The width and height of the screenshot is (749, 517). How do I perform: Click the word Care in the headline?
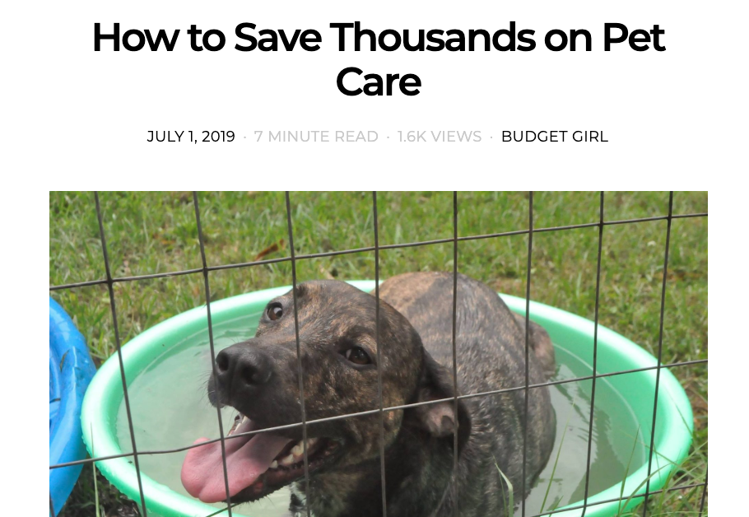(x=379, y=82)
